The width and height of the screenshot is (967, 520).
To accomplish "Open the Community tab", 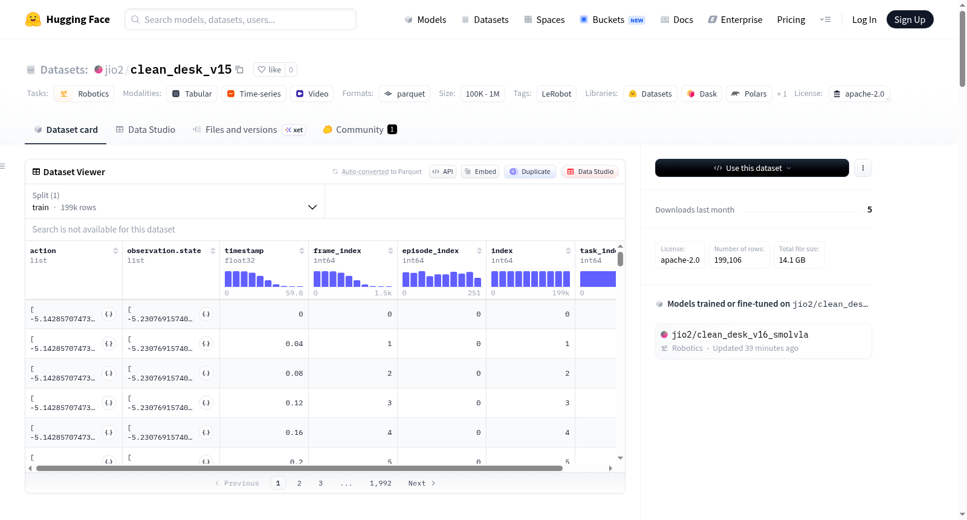I will pos(360,129).
